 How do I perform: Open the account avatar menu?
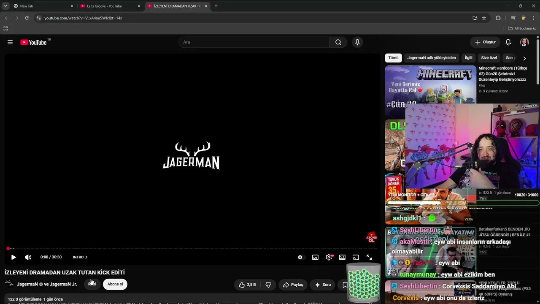[524, 42]
